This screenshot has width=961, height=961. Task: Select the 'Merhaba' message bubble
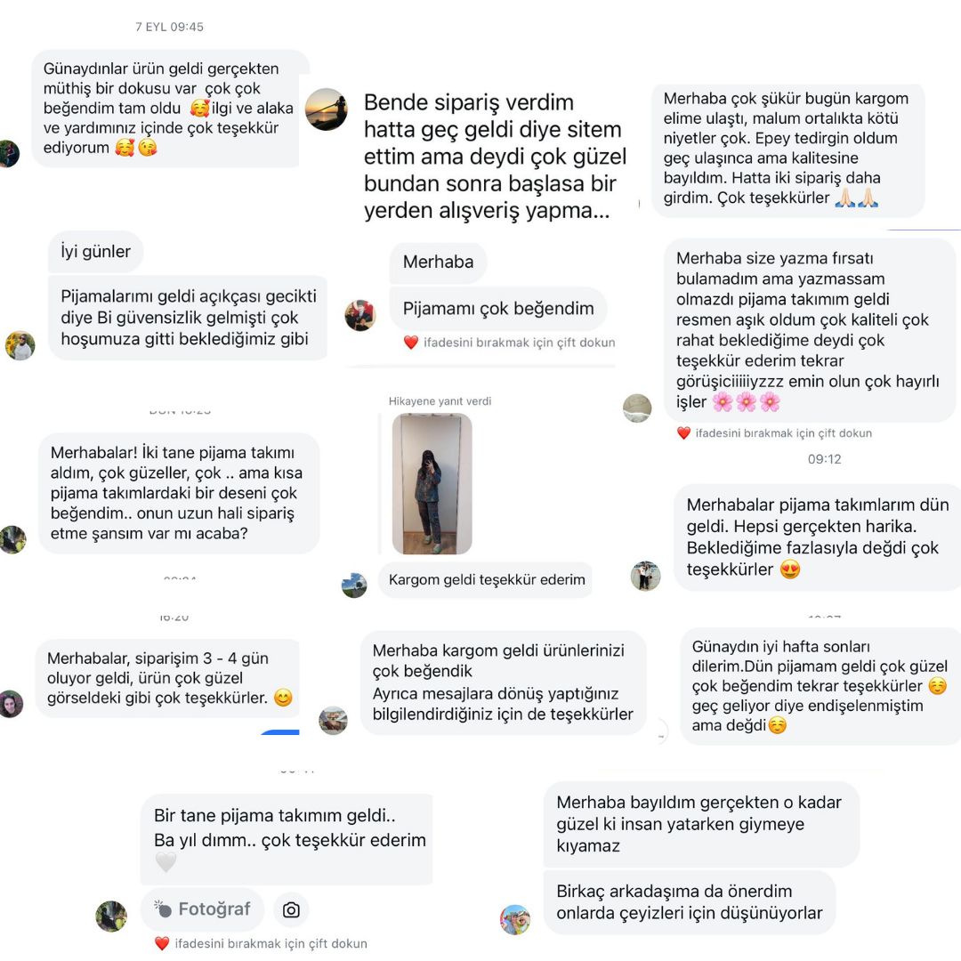(x=438, y=262)
